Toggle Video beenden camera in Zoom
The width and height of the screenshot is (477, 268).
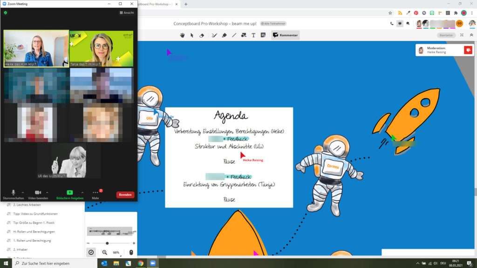(x=38, y=194)
